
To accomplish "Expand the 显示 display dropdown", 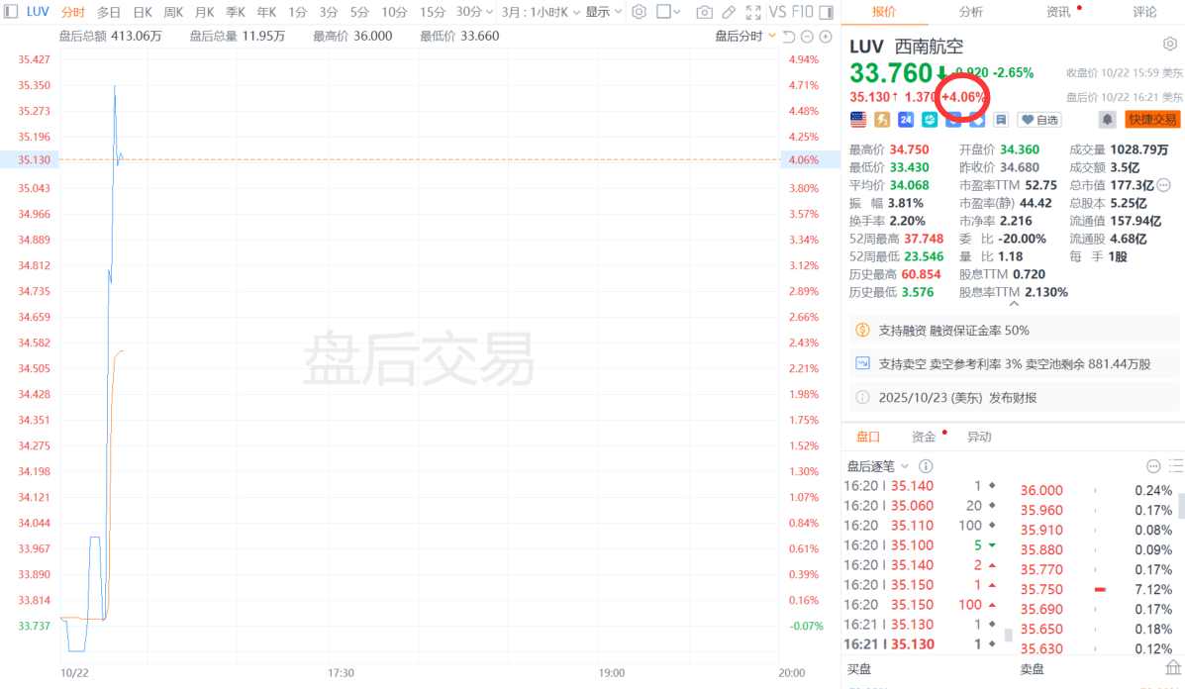I will [603, 12].
